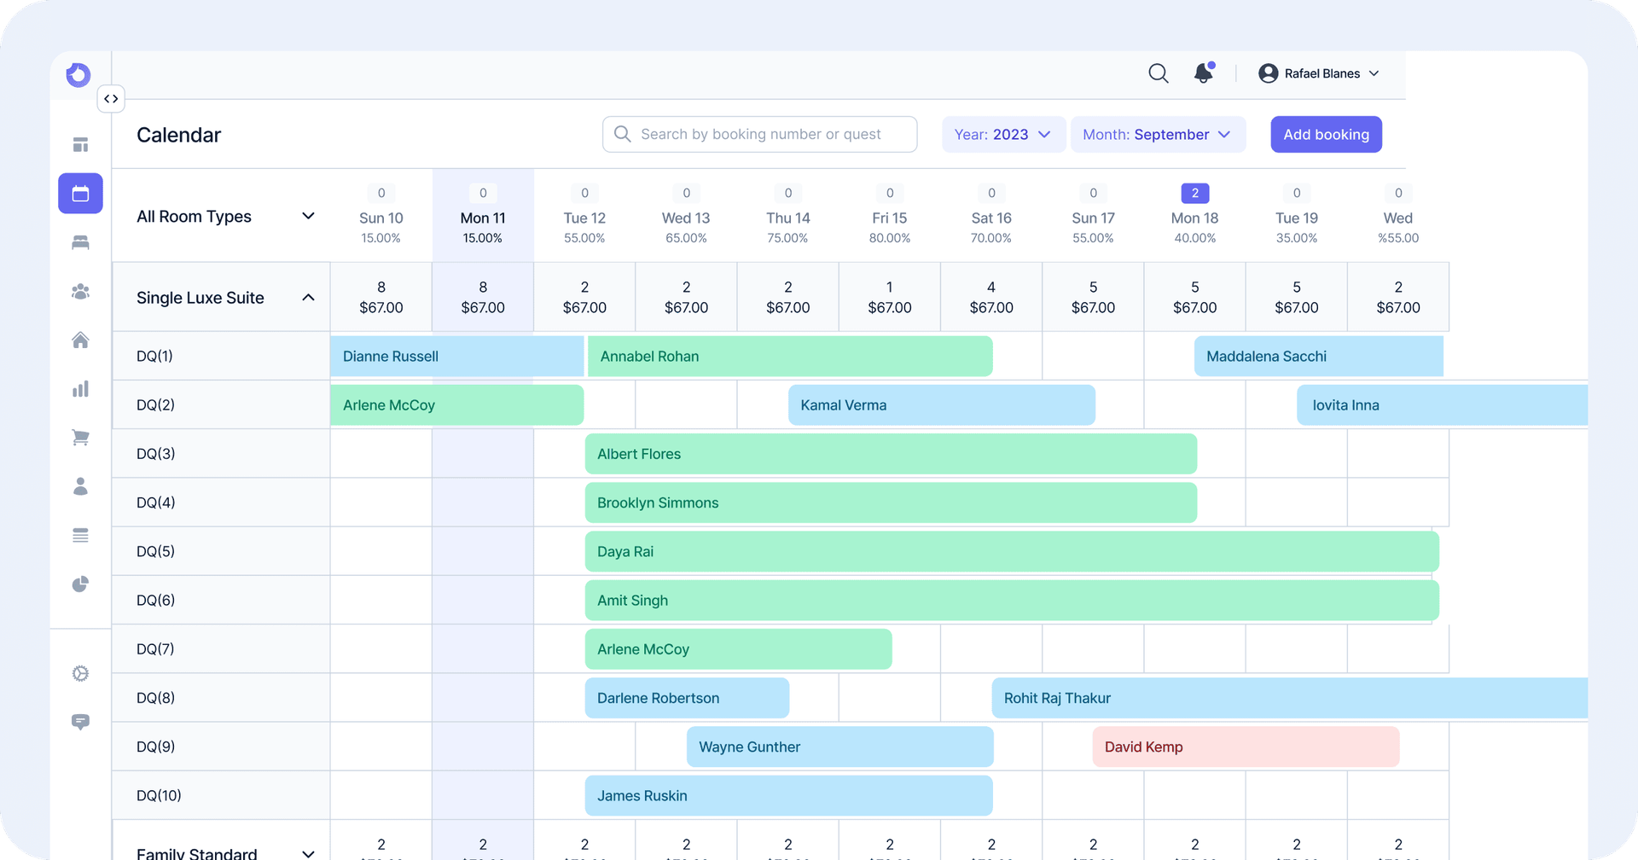Open Maddalena Sacchi booking

[x=1318, y=357]
